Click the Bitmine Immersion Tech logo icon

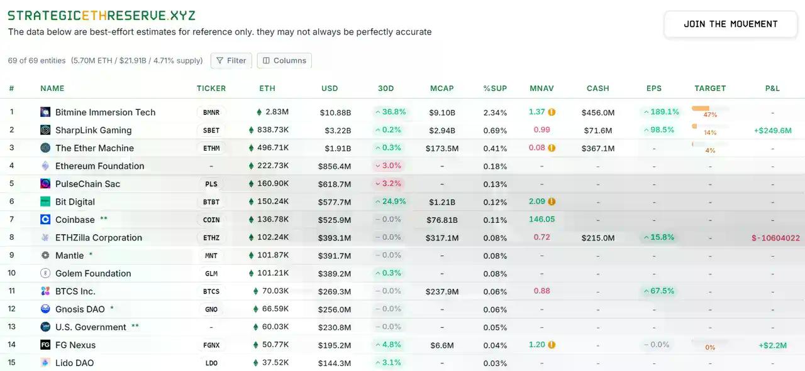[x=45, y=112]
